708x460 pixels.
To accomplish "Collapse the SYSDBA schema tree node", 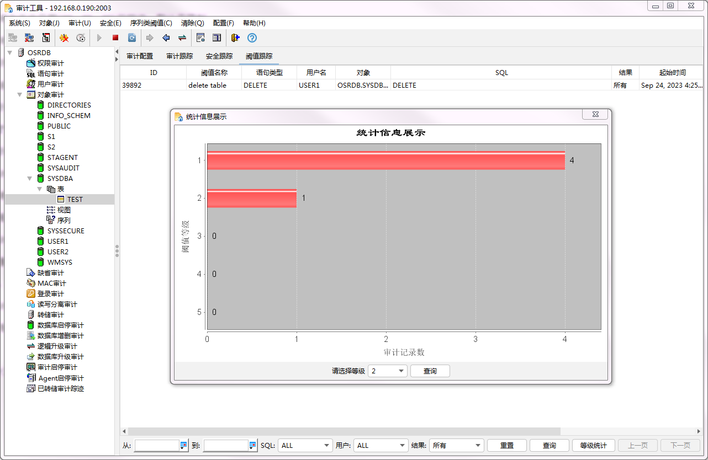I will pyautogui.click(x=30, y=179).
